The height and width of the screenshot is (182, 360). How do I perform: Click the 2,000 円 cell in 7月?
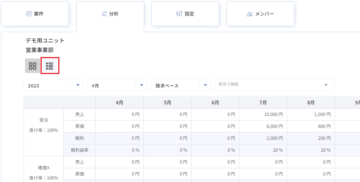pos(263,138)
